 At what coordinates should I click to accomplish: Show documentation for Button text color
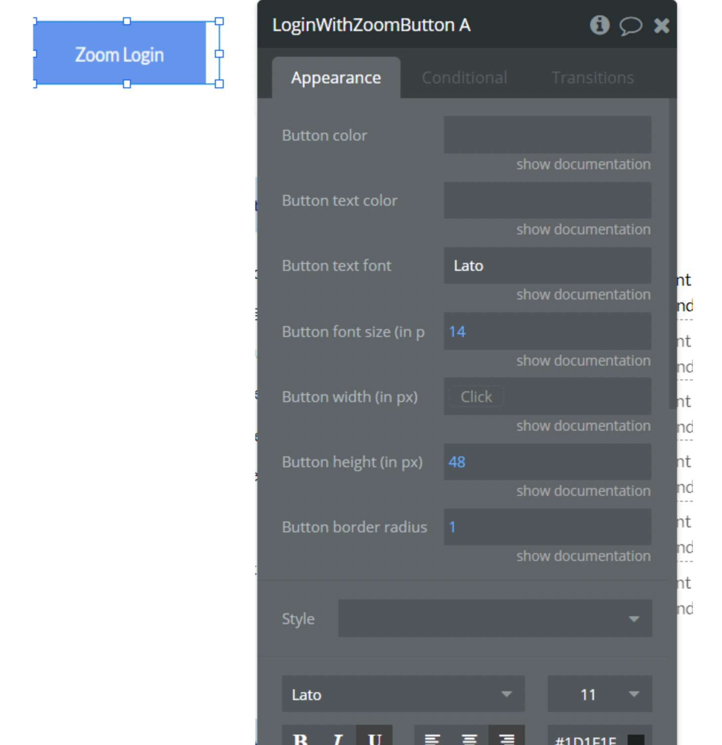(x=583, y=229)
